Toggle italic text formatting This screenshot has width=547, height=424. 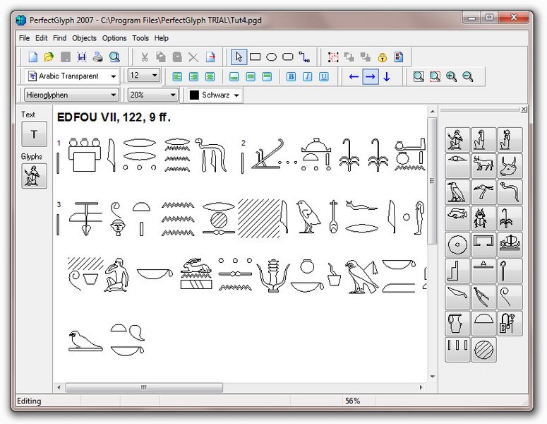click(x=308, y=76)
